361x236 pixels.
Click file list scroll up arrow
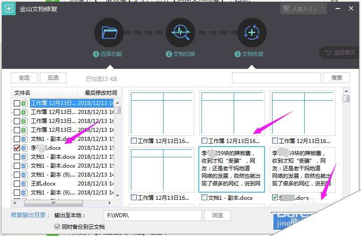(x=118, y=103)
